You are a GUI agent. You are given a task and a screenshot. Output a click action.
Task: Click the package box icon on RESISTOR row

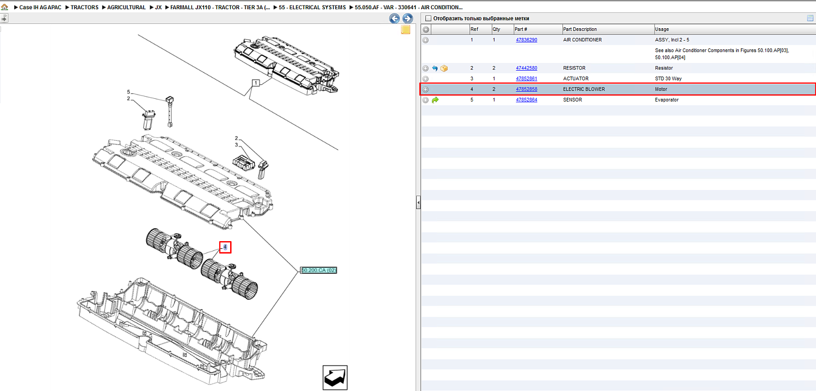point(444,68)
